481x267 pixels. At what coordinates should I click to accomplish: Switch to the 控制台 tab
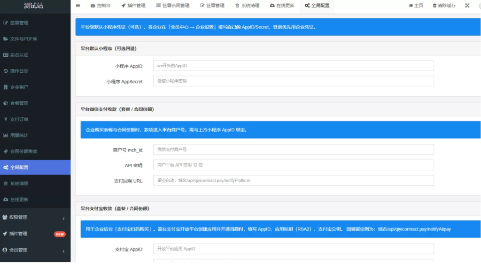tap(101, 6)
